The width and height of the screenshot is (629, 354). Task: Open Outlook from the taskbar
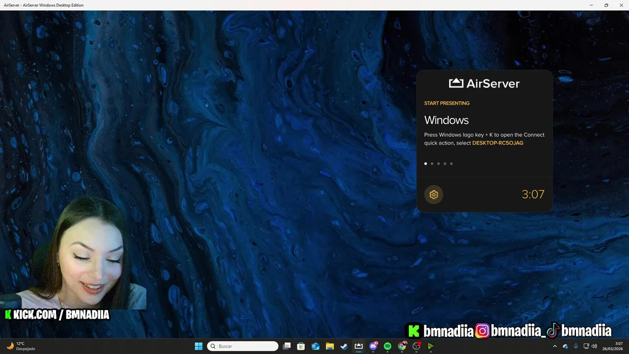(315, 346)
